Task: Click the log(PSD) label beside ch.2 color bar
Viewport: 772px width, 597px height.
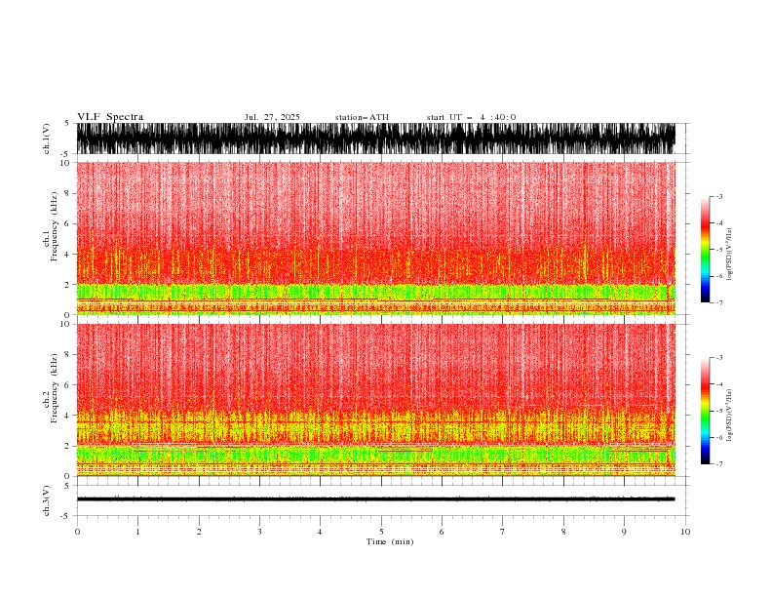Action: click(730, 416)
